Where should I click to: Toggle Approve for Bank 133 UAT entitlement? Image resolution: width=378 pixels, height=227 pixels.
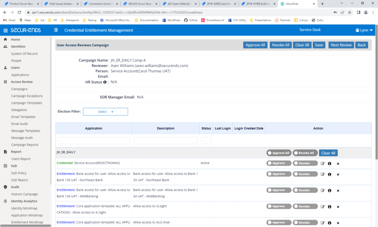tap(279, 174)
